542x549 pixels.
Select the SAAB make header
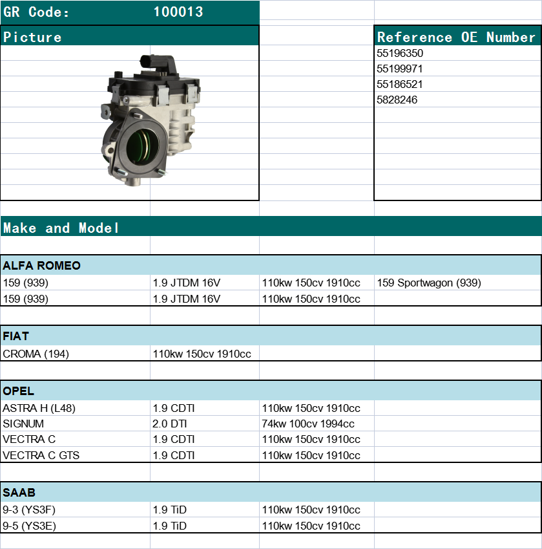click(x=271, y=492)
